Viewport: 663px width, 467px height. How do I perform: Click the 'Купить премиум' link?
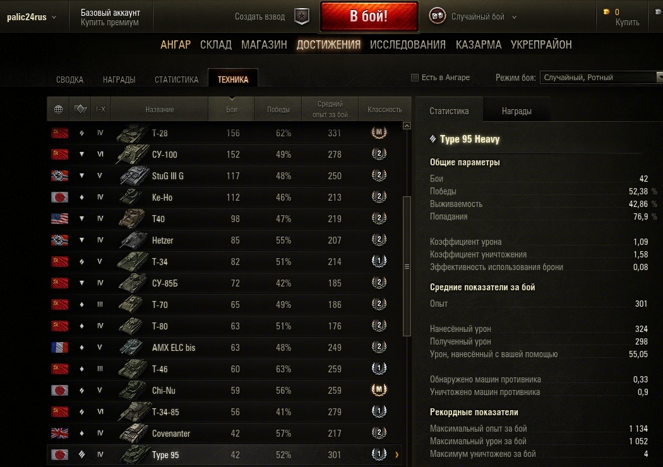tap(109, 22)
